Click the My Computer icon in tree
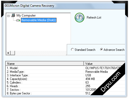This screenshot has width=129, height=98. tap(13, 15)
